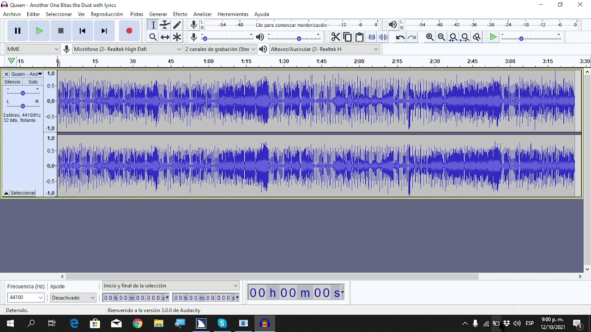
Task: Click the Zoom toggle icon
Action: 477,37
